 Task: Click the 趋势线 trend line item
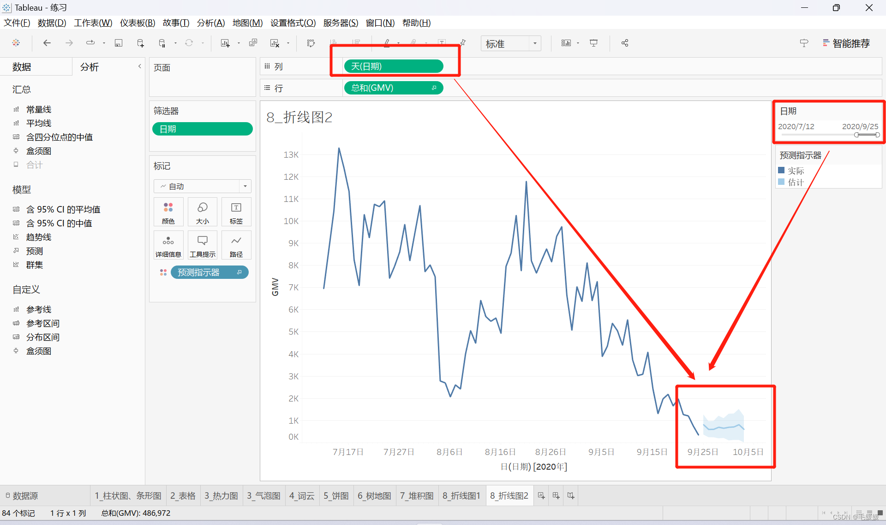coord(39,237)
